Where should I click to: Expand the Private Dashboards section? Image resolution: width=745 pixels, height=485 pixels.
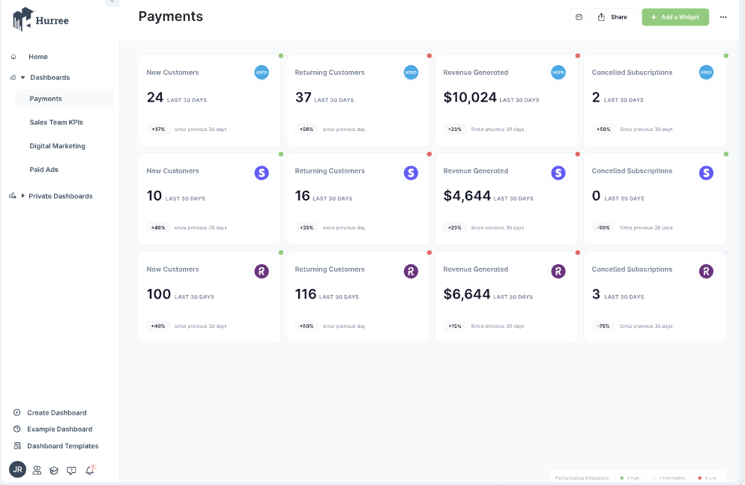tap(22, 196)
